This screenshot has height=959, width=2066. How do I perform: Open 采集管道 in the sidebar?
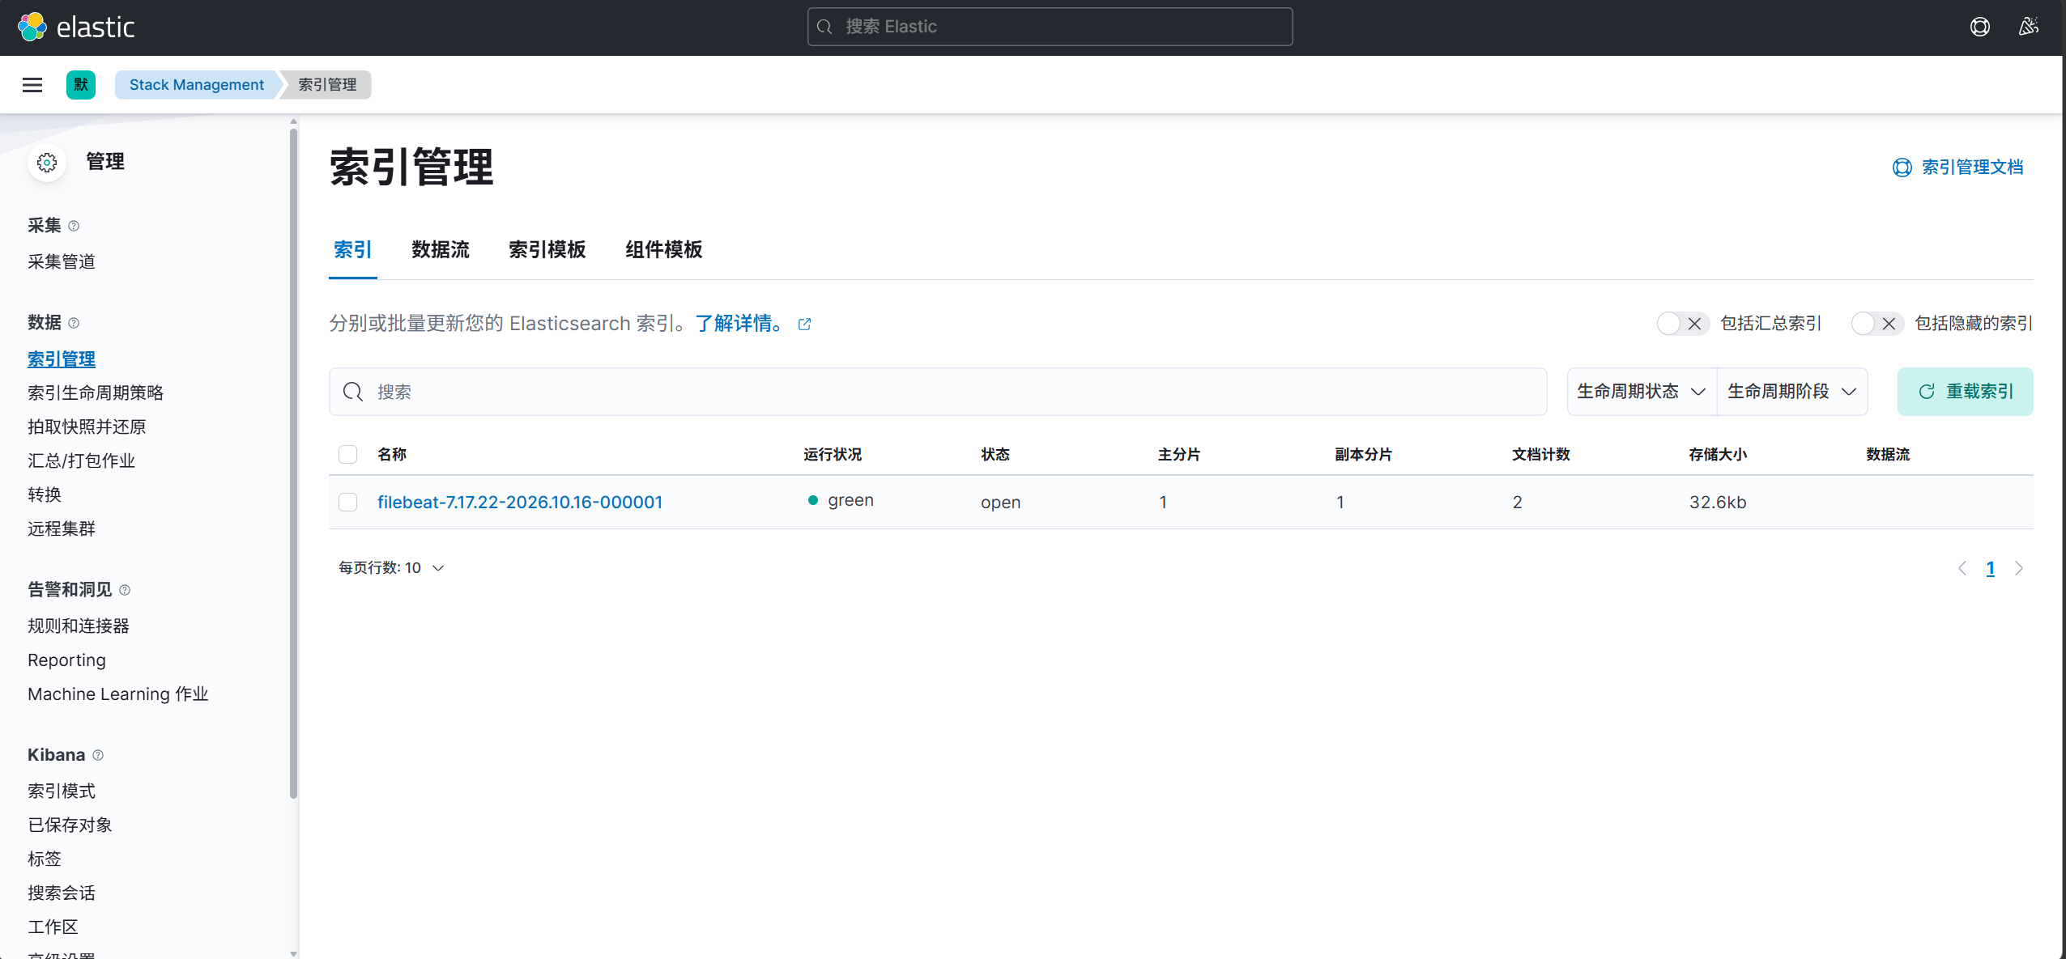pyautogui.click(x=62, y=261)
